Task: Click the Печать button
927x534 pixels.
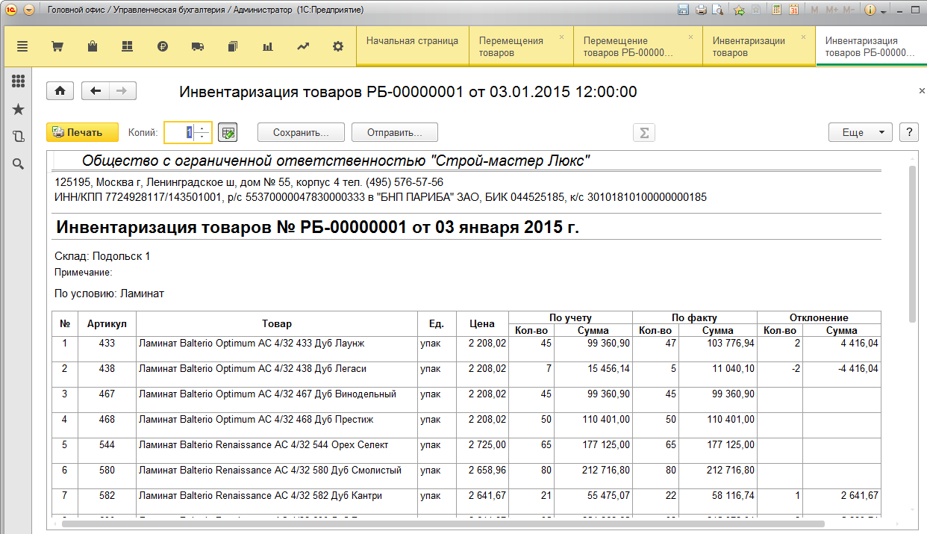Action: (x=82, y=132)
